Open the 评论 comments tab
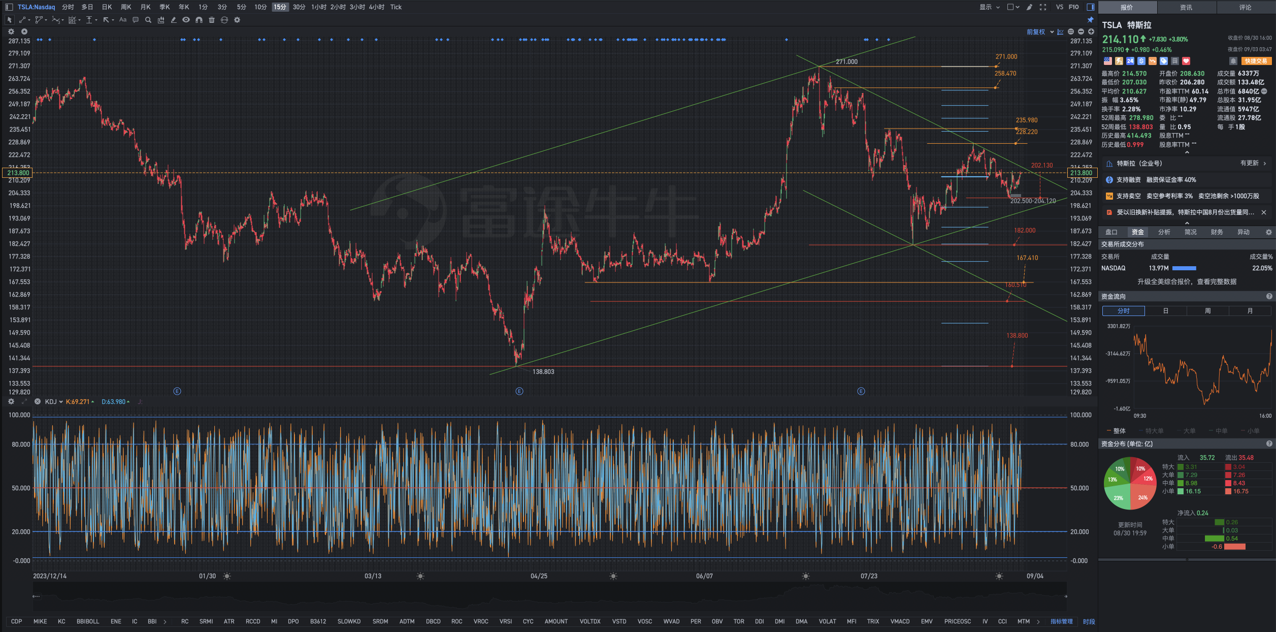 1246,7
